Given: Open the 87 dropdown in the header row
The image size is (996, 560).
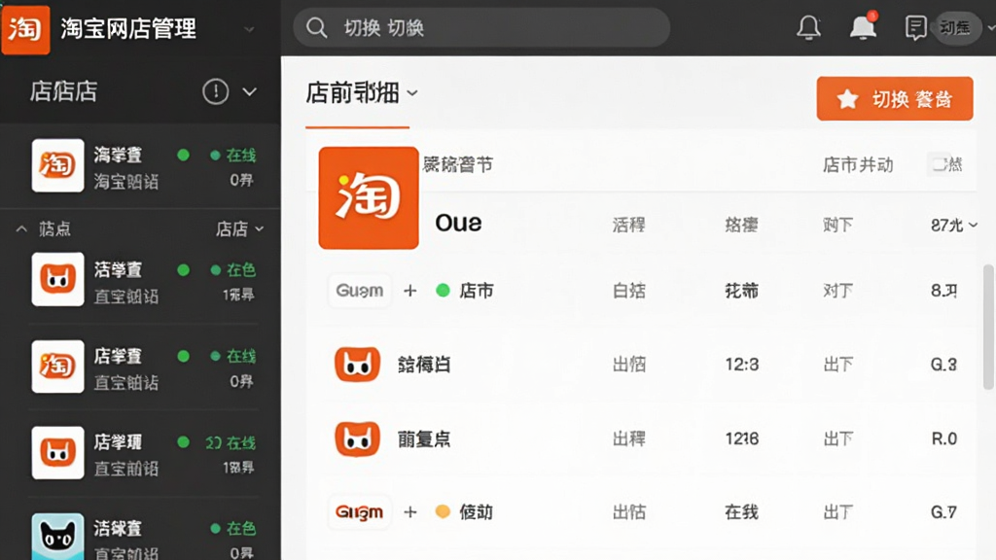Looking at the screenshot, I should click(x=953, y=225).
